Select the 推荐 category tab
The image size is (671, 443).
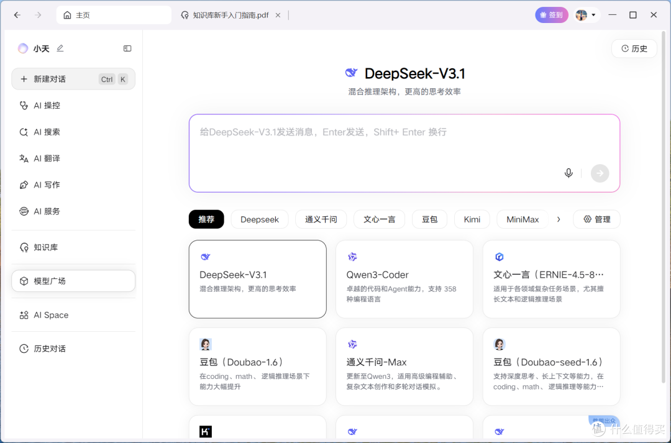pyautogui.click(x=206, y=219)
